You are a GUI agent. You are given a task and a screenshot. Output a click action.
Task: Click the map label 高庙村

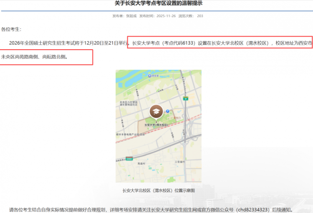(141, 163)
